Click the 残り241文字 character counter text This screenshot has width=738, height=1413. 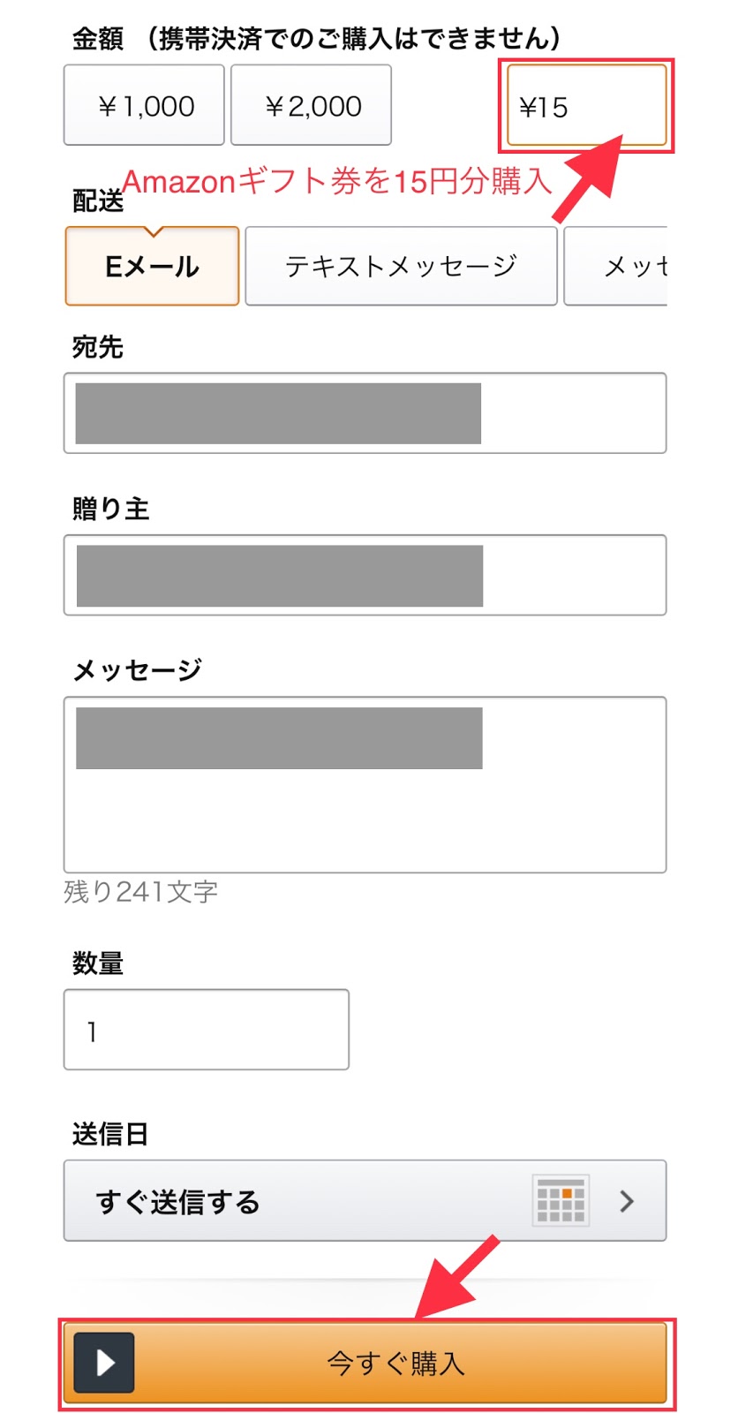[x=140, y=892]
